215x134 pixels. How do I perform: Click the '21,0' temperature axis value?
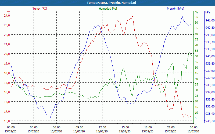tap(7, 44)
